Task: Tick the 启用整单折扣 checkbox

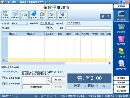Action: [x=7, y=78]
